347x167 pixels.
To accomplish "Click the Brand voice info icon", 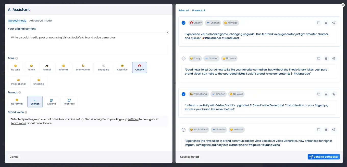I will (26, 112).
